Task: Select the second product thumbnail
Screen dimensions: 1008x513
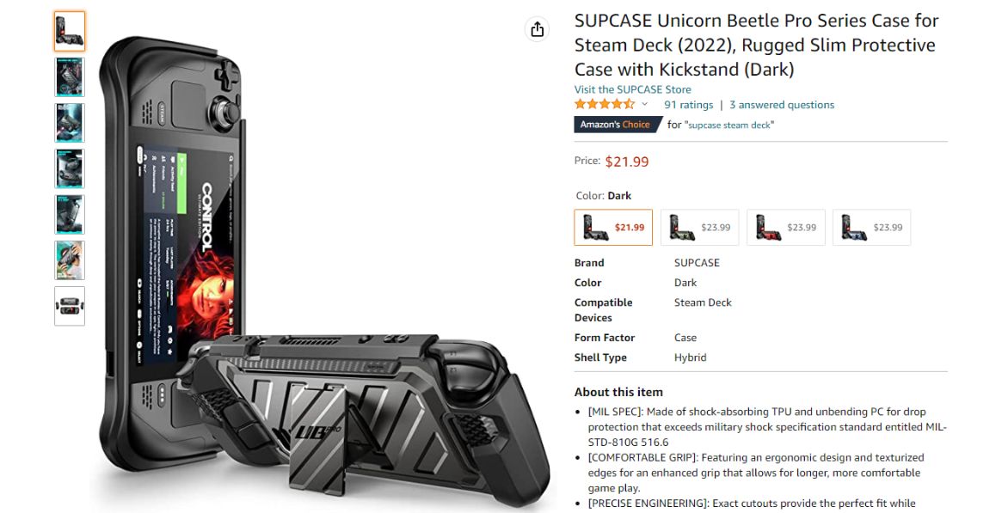Action: pyautogui.click(x=70, y=77)
